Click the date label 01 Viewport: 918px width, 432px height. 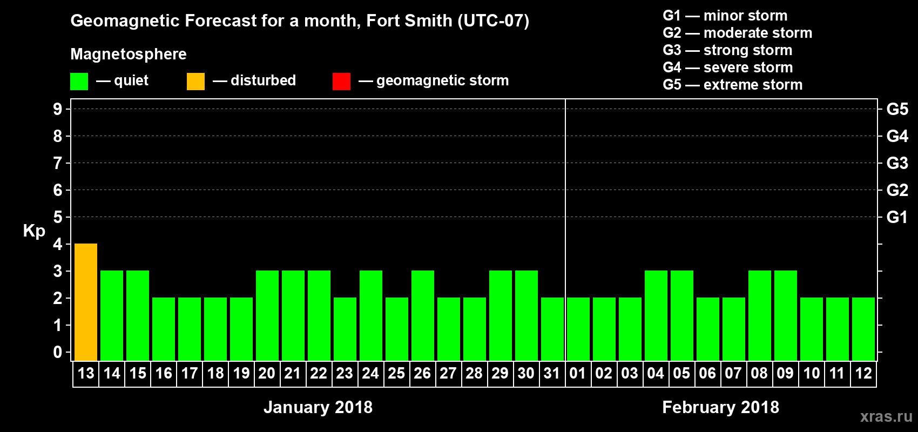[x=578, y=374]
